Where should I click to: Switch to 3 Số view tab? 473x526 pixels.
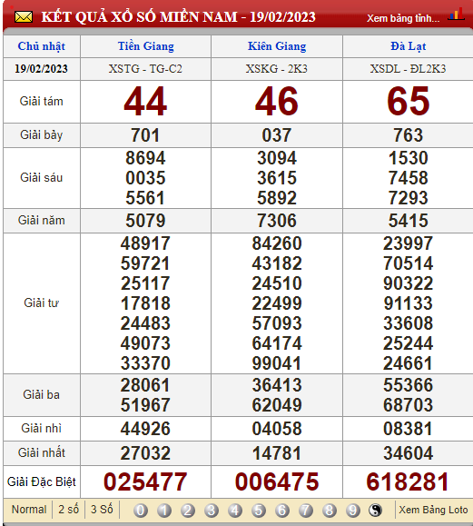click(x=102, y=510)
